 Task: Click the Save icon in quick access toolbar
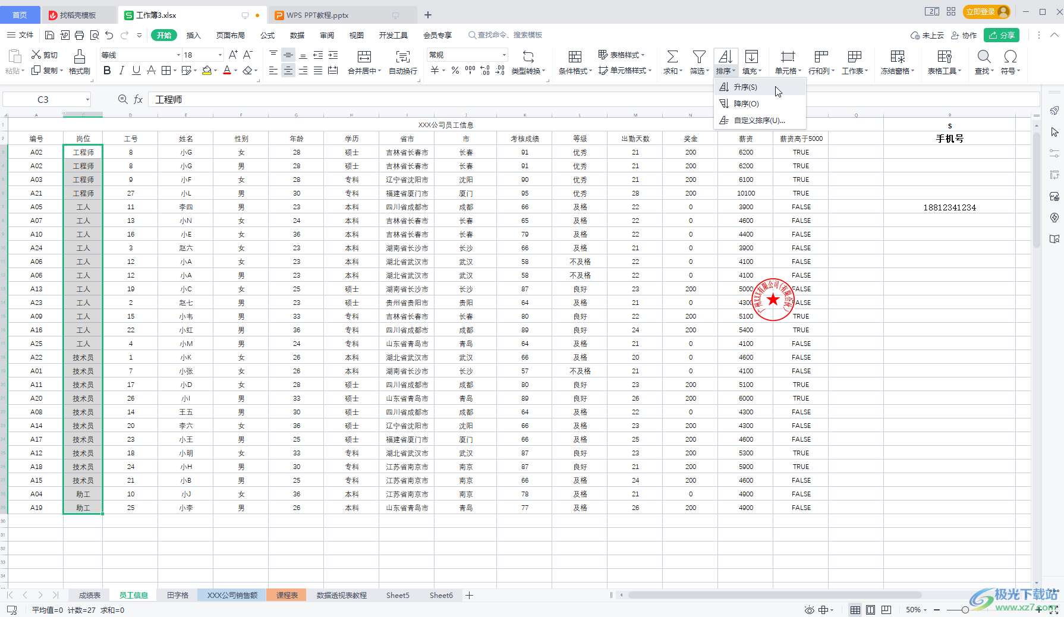pyautogui.click(x=50, y=35)
